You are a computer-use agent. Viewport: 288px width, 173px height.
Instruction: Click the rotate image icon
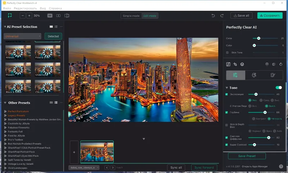click(280, 64)
